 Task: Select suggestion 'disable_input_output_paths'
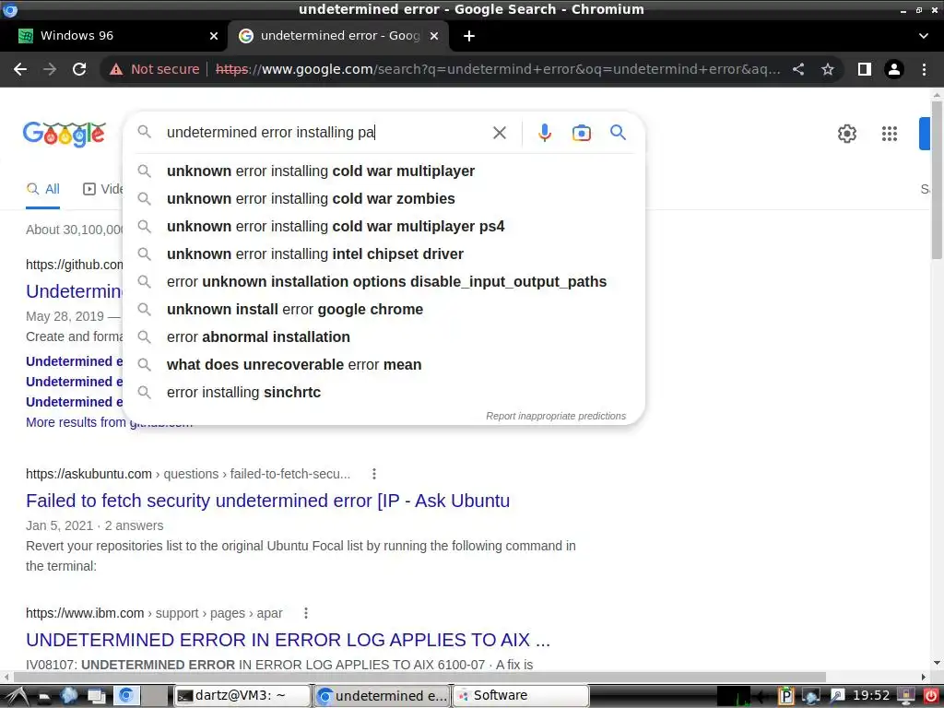click(383, 282)
